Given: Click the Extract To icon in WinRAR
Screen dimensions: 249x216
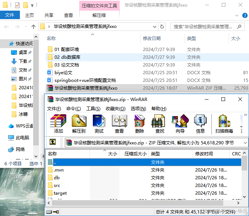Looking at the screenshot, I should click(79, 124).
